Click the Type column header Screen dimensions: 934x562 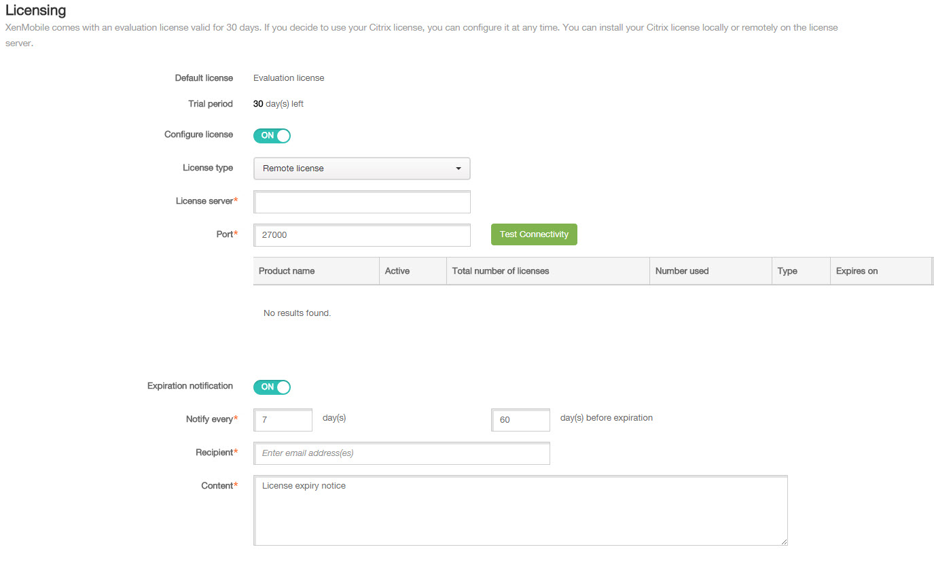801,270
